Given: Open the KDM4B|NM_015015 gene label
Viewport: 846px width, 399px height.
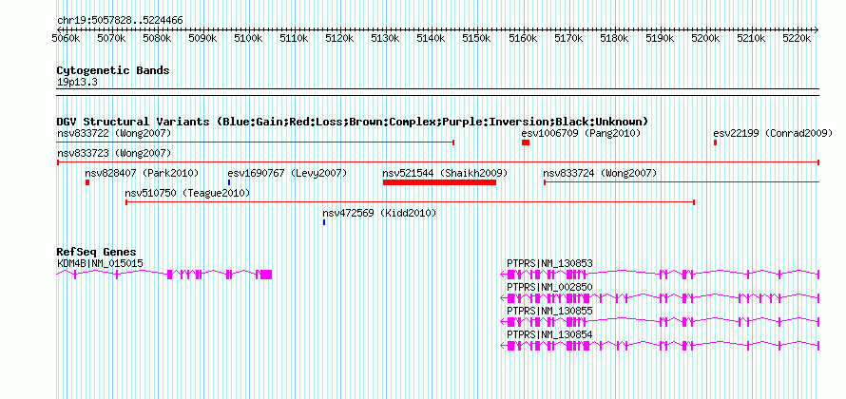Looking at the screenshot, I should 100,263.
